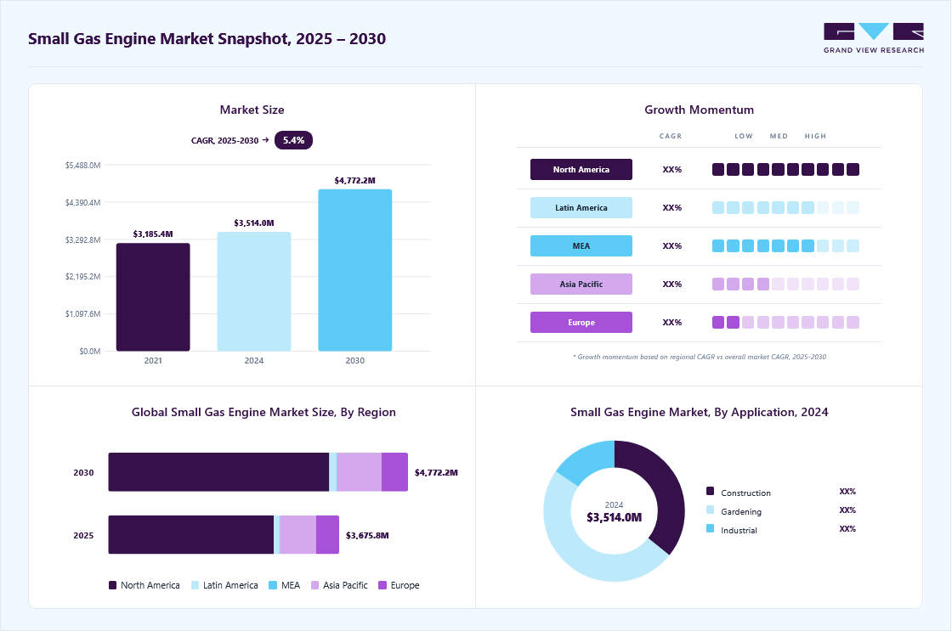Click the $4,390.4M axis label

coord(82,203)
